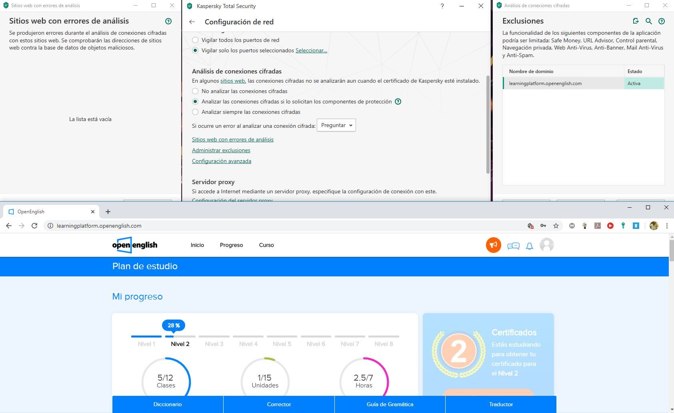Viewport: 674px width, 413px height.
Task: Open user profile avatar on OpenEnglish
Action: pyautogui.click(x=547, y=245)
